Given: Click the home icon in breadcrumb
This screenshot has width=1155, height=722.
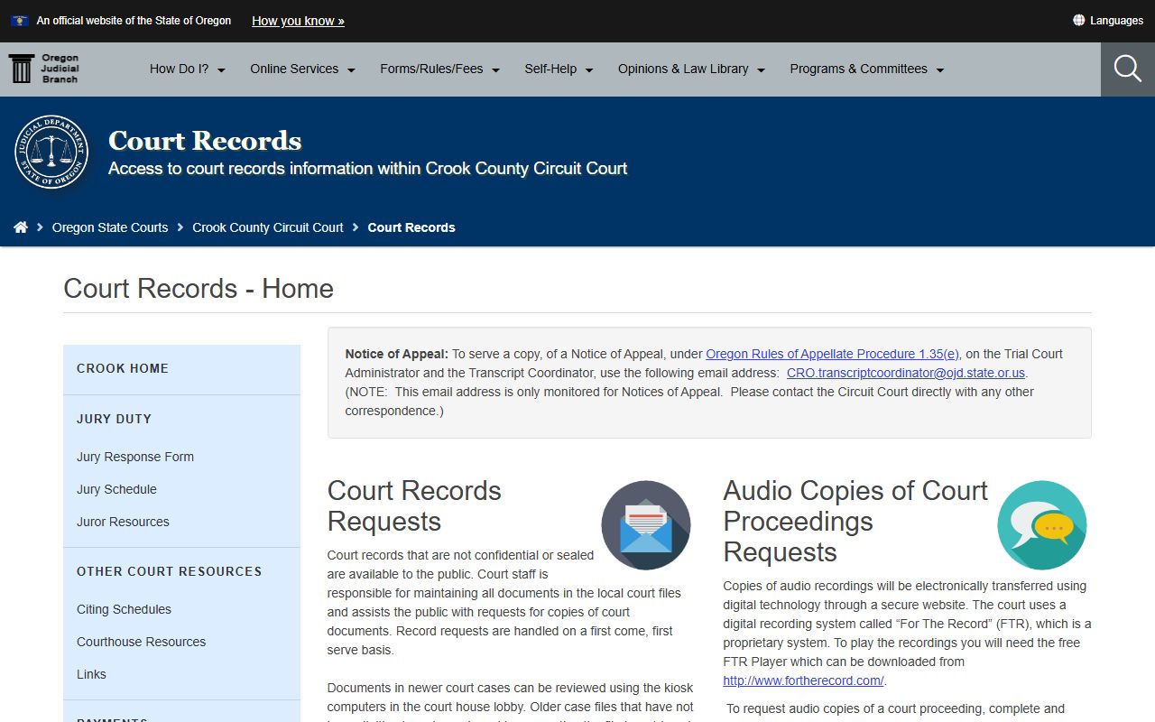Looking at the screenshot, I should click(21, 227).
